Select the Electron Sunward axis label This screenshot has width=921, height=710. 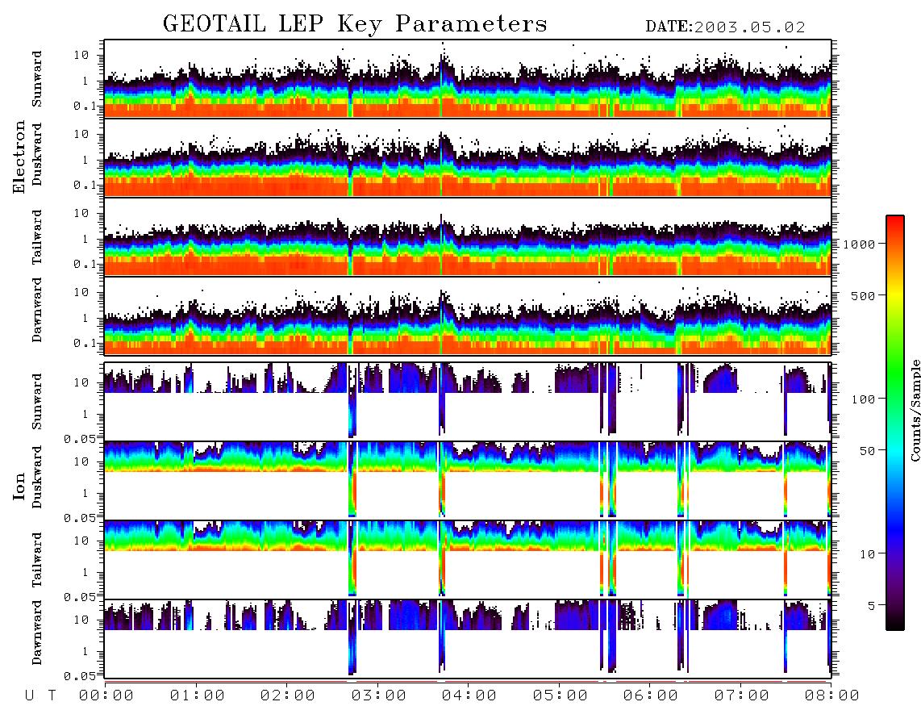tap(37, 79)
